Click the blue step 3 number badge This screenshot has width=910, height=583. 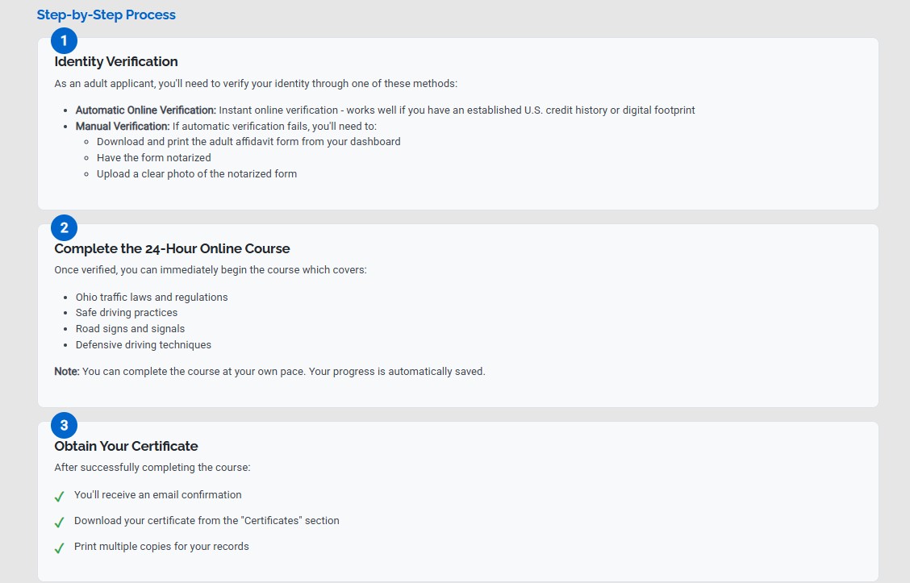64,425
